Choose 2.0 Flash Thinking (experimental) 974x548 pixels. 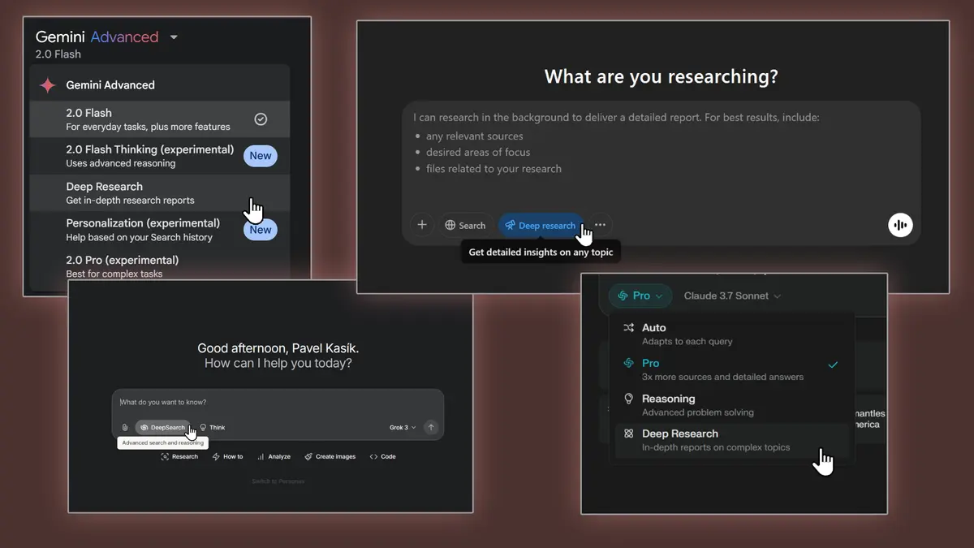159,156
